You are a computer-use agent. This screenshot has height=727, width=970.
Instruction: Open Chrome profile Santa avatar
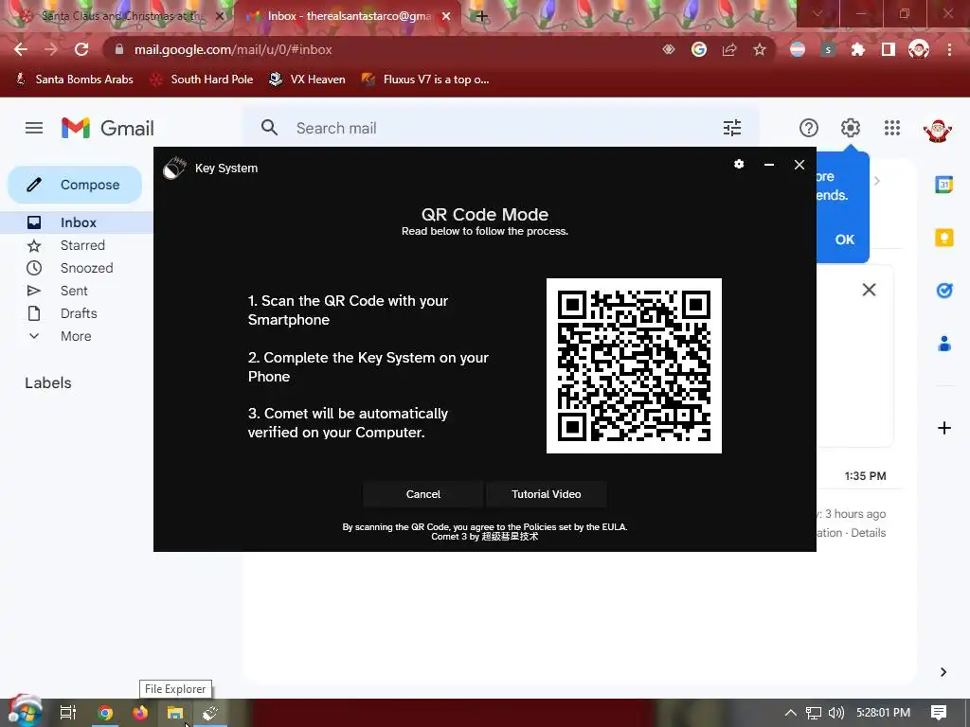(919, 49)
